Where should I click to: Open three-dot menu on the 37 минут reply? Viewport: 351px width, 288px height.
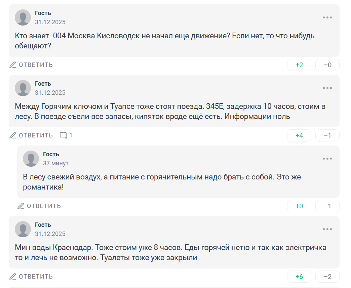click(327, 159)
